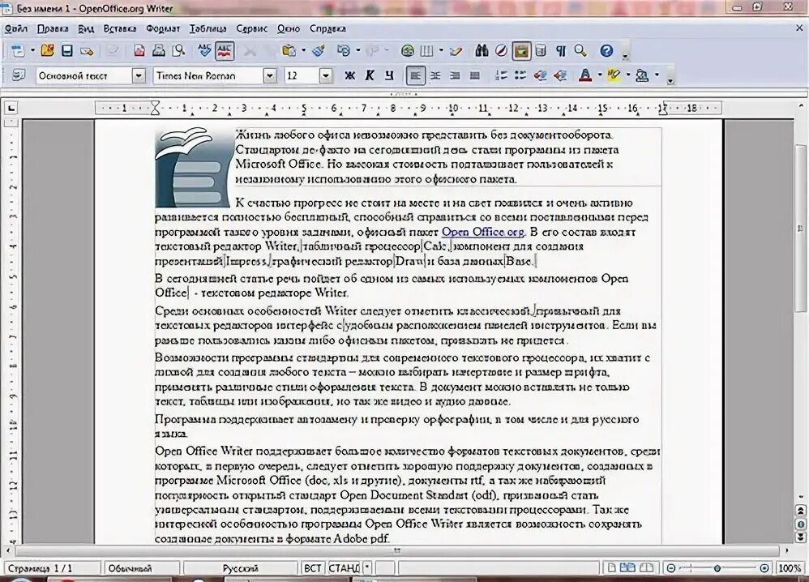This screenshot has height=582, width=809.
Task: Open Font Color dropdown arrow
Action: pyautogui.click(x=600, y=76)
